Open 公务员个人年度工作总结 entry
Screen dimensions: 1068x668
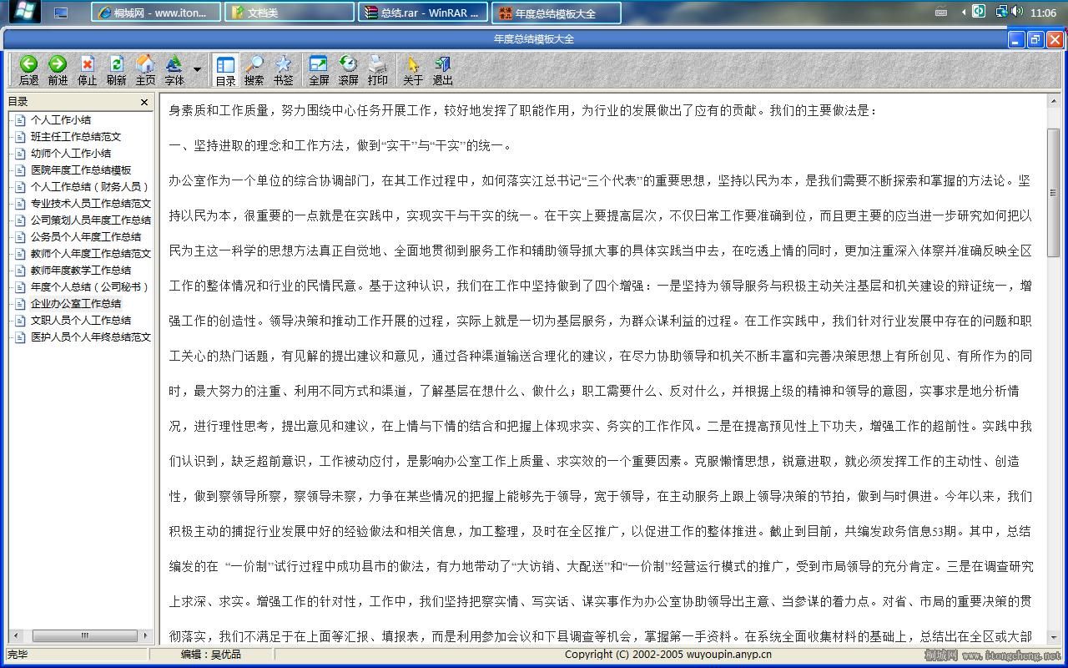coord(86,236)
